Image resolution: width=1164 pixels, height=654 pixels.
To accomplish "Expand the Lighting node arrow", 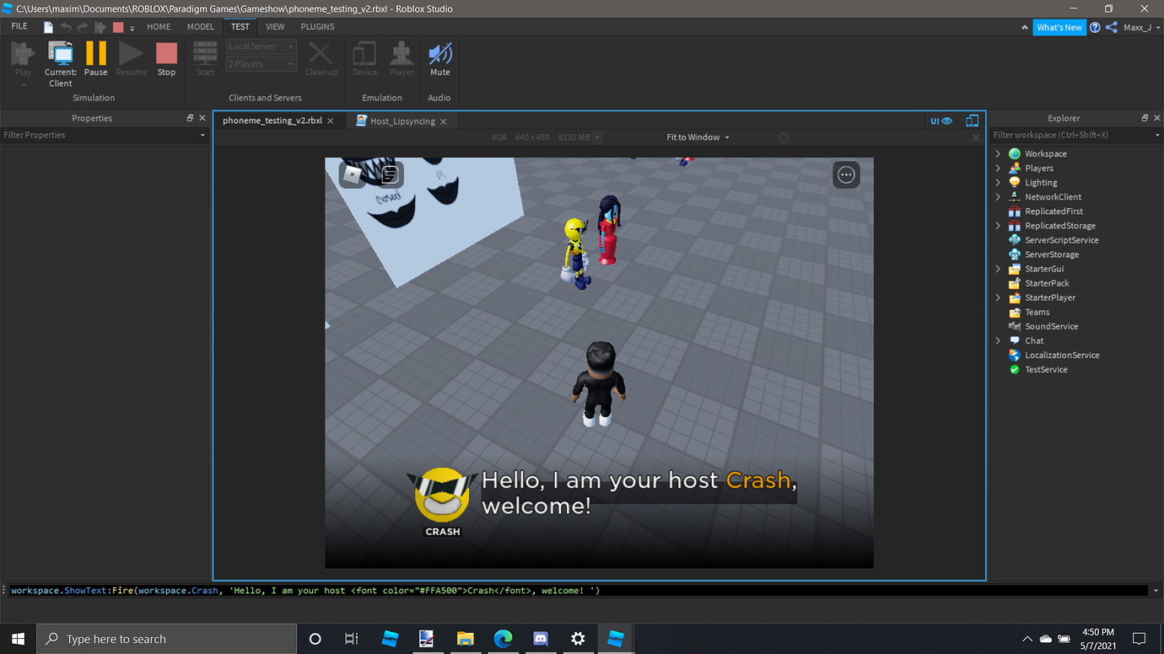I will click(998, 183).
